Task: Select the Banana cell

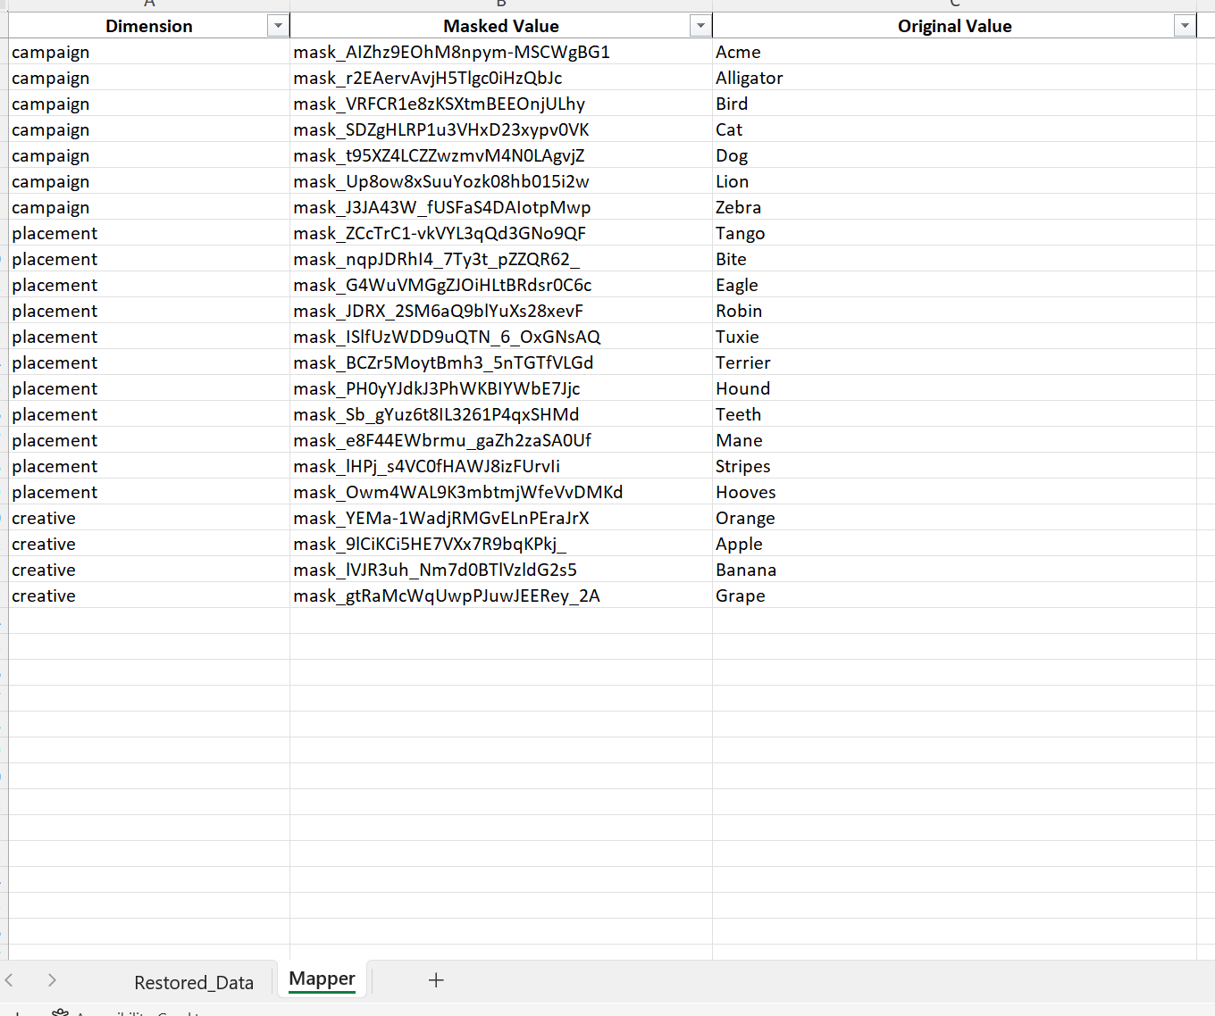Action: tap(954, 570)
